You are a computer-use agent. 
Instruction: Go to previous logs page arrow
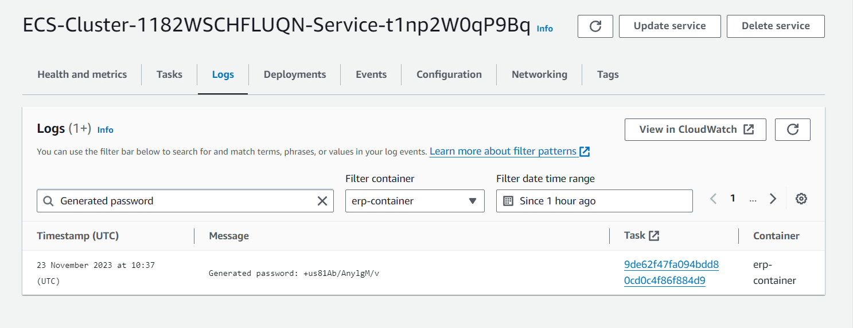(x=714, y=199)
